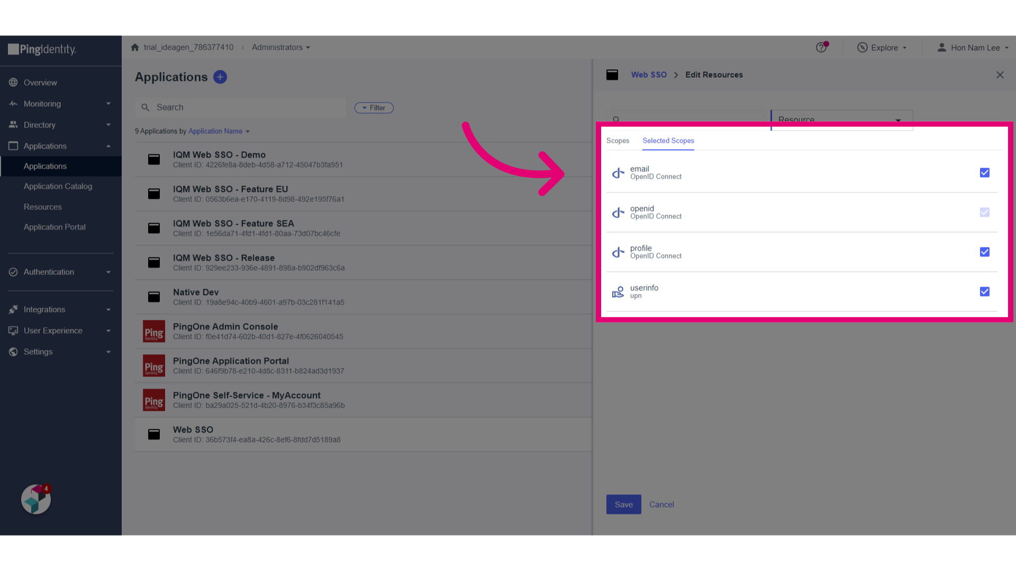Expand the Integrations menu
Screen dimensions: 1016x571
pyautogui.click(x=108, y=309)
